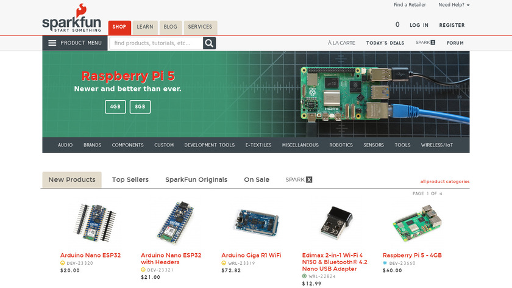512x288 pixels.
Task: Click the Raspberry Pi 5 banner heading
Action: coord(128,76)
